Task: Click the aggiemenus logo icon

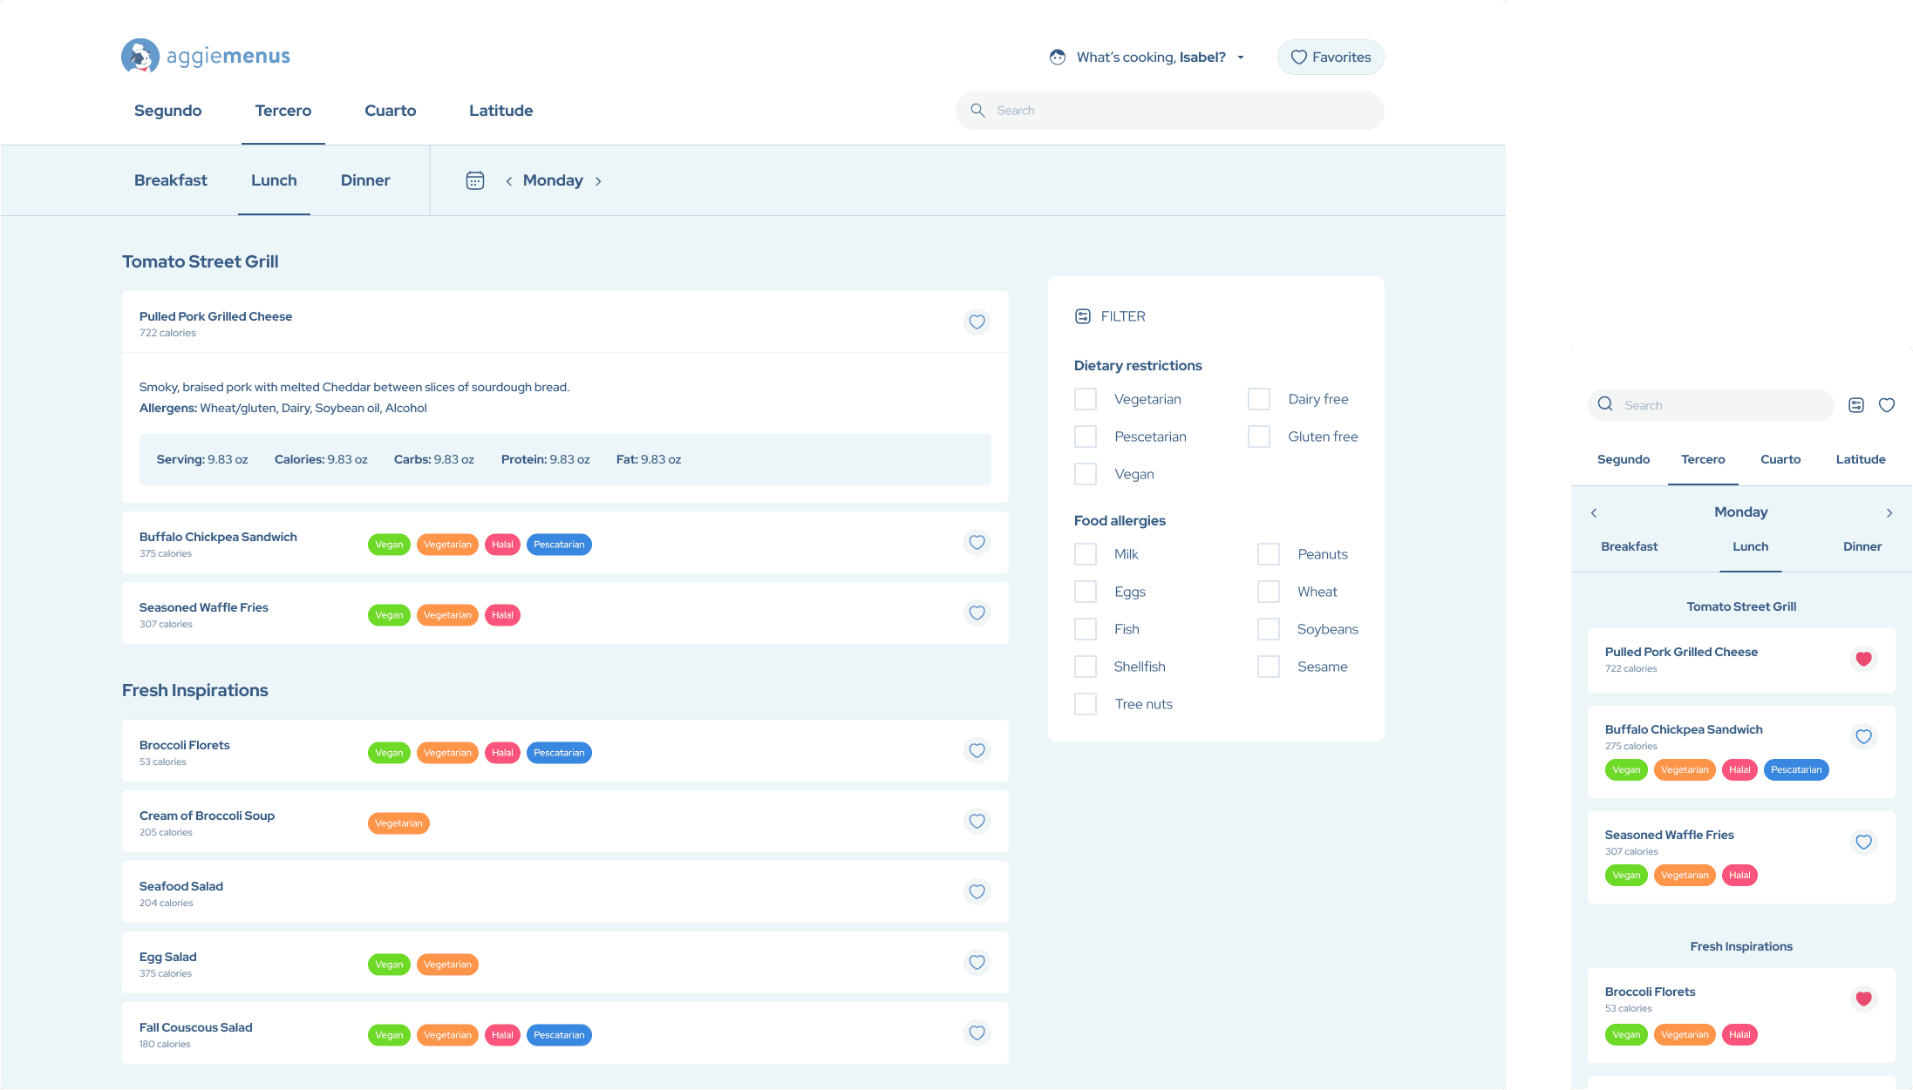Action: click(x=140, y=56)
